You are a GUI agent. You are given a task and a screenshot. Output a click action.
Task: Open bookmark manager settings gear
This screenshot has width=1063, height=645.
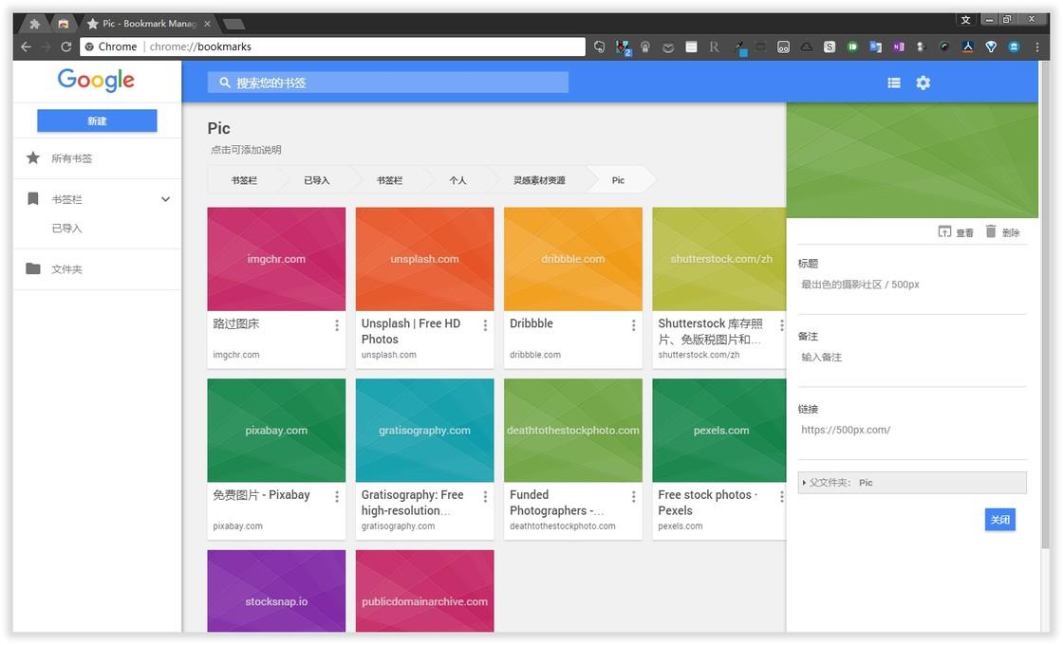(x=923, y=83)
